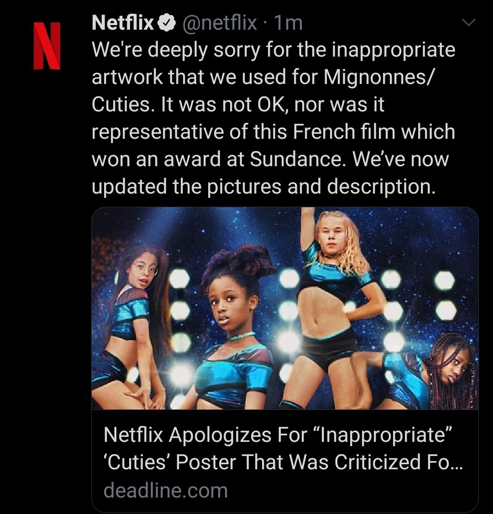Open the tweet via the 1m timestamp

[x=288, y=23]
